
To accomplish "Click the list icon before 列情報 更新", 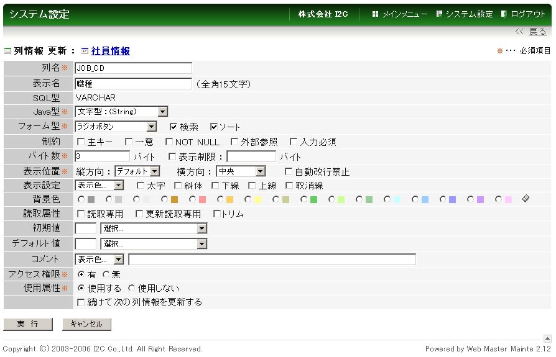I will [8, 52].
